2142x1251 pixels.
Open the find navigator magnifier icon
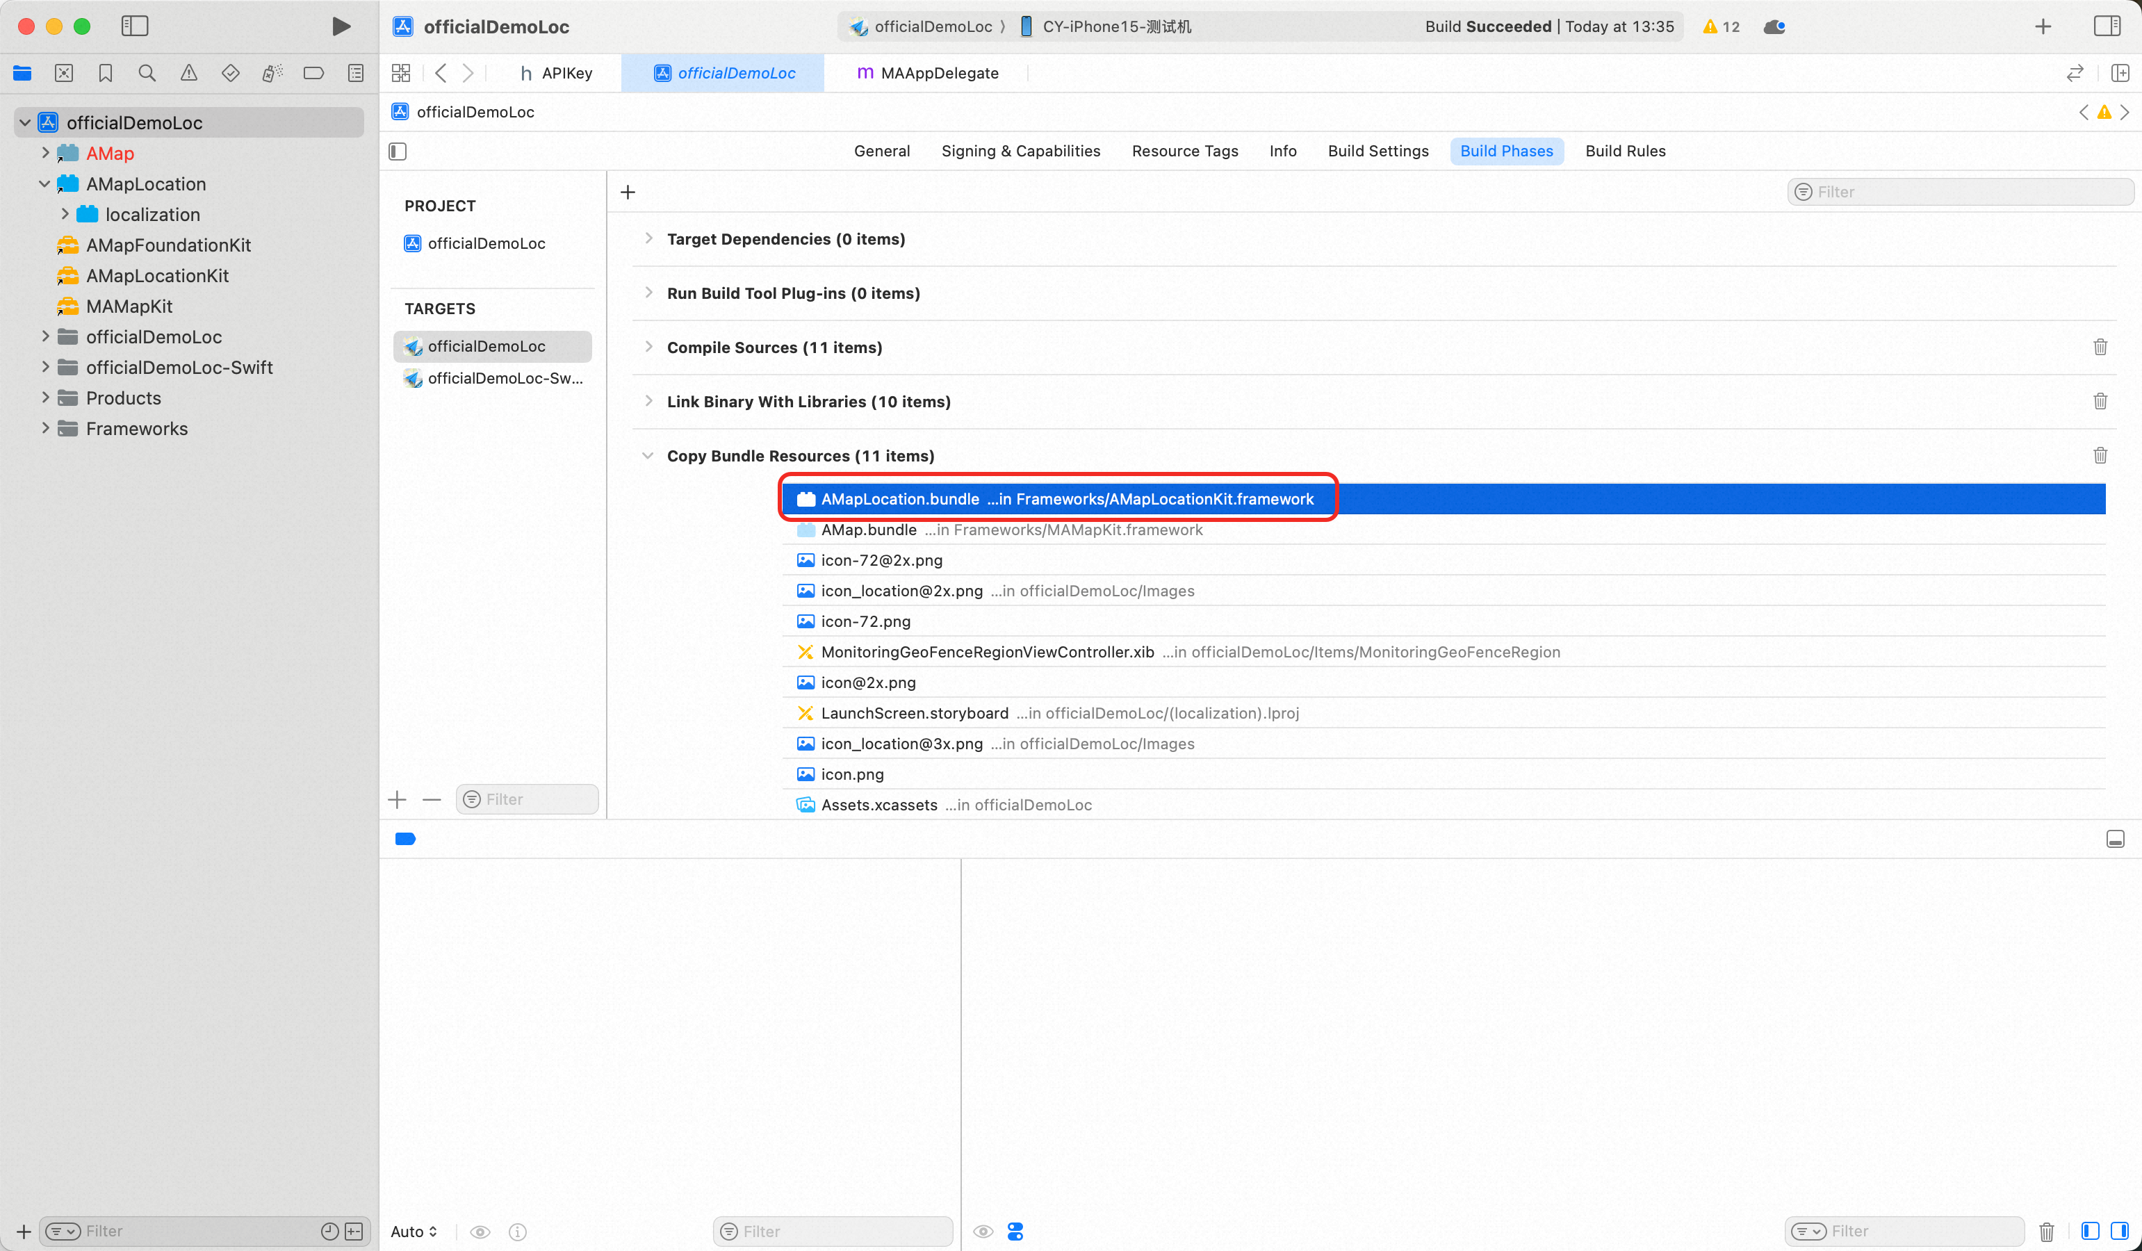coord(147,73)
